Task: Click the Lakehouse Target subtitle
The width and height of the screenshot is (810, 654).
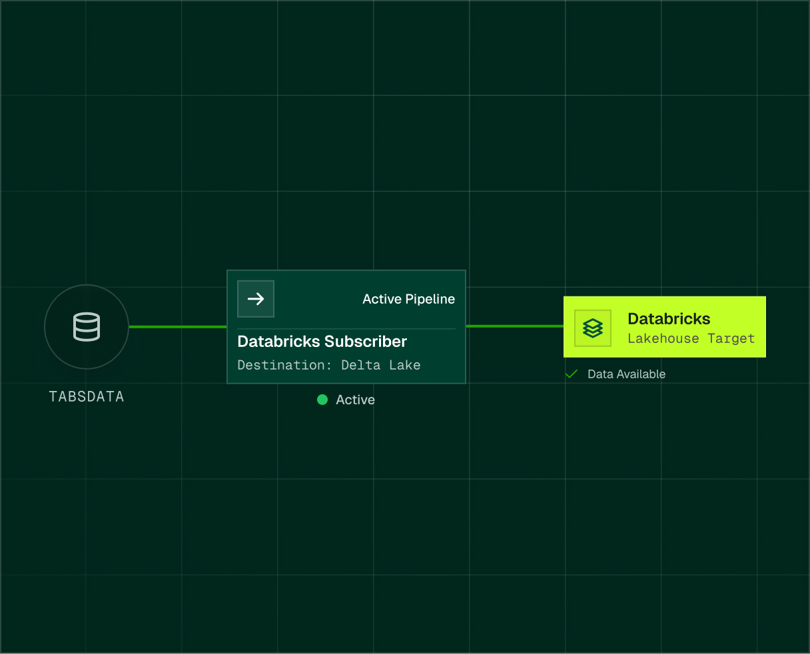Action: [x=691, y=338]
